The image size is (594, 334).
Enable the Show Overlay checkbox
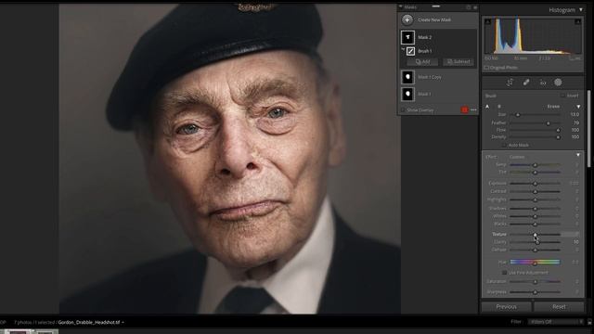[x=403, y=110]
